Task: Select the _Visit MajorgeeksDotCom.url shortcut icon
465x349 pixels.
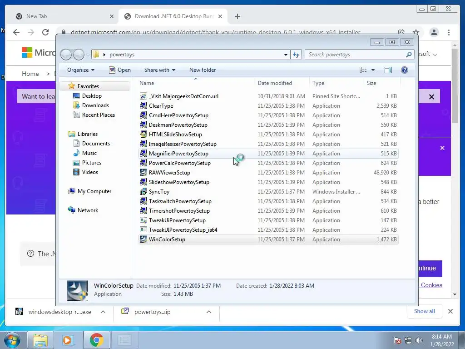Action: point(143,96)
